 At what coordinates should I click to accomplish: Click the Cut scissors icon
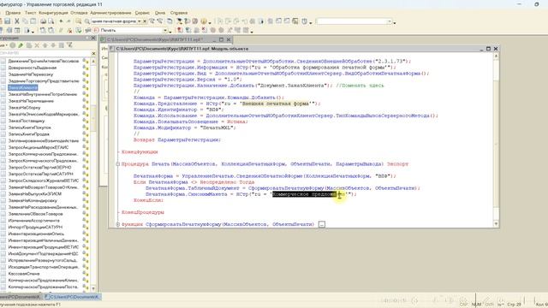tap(17, 21)
